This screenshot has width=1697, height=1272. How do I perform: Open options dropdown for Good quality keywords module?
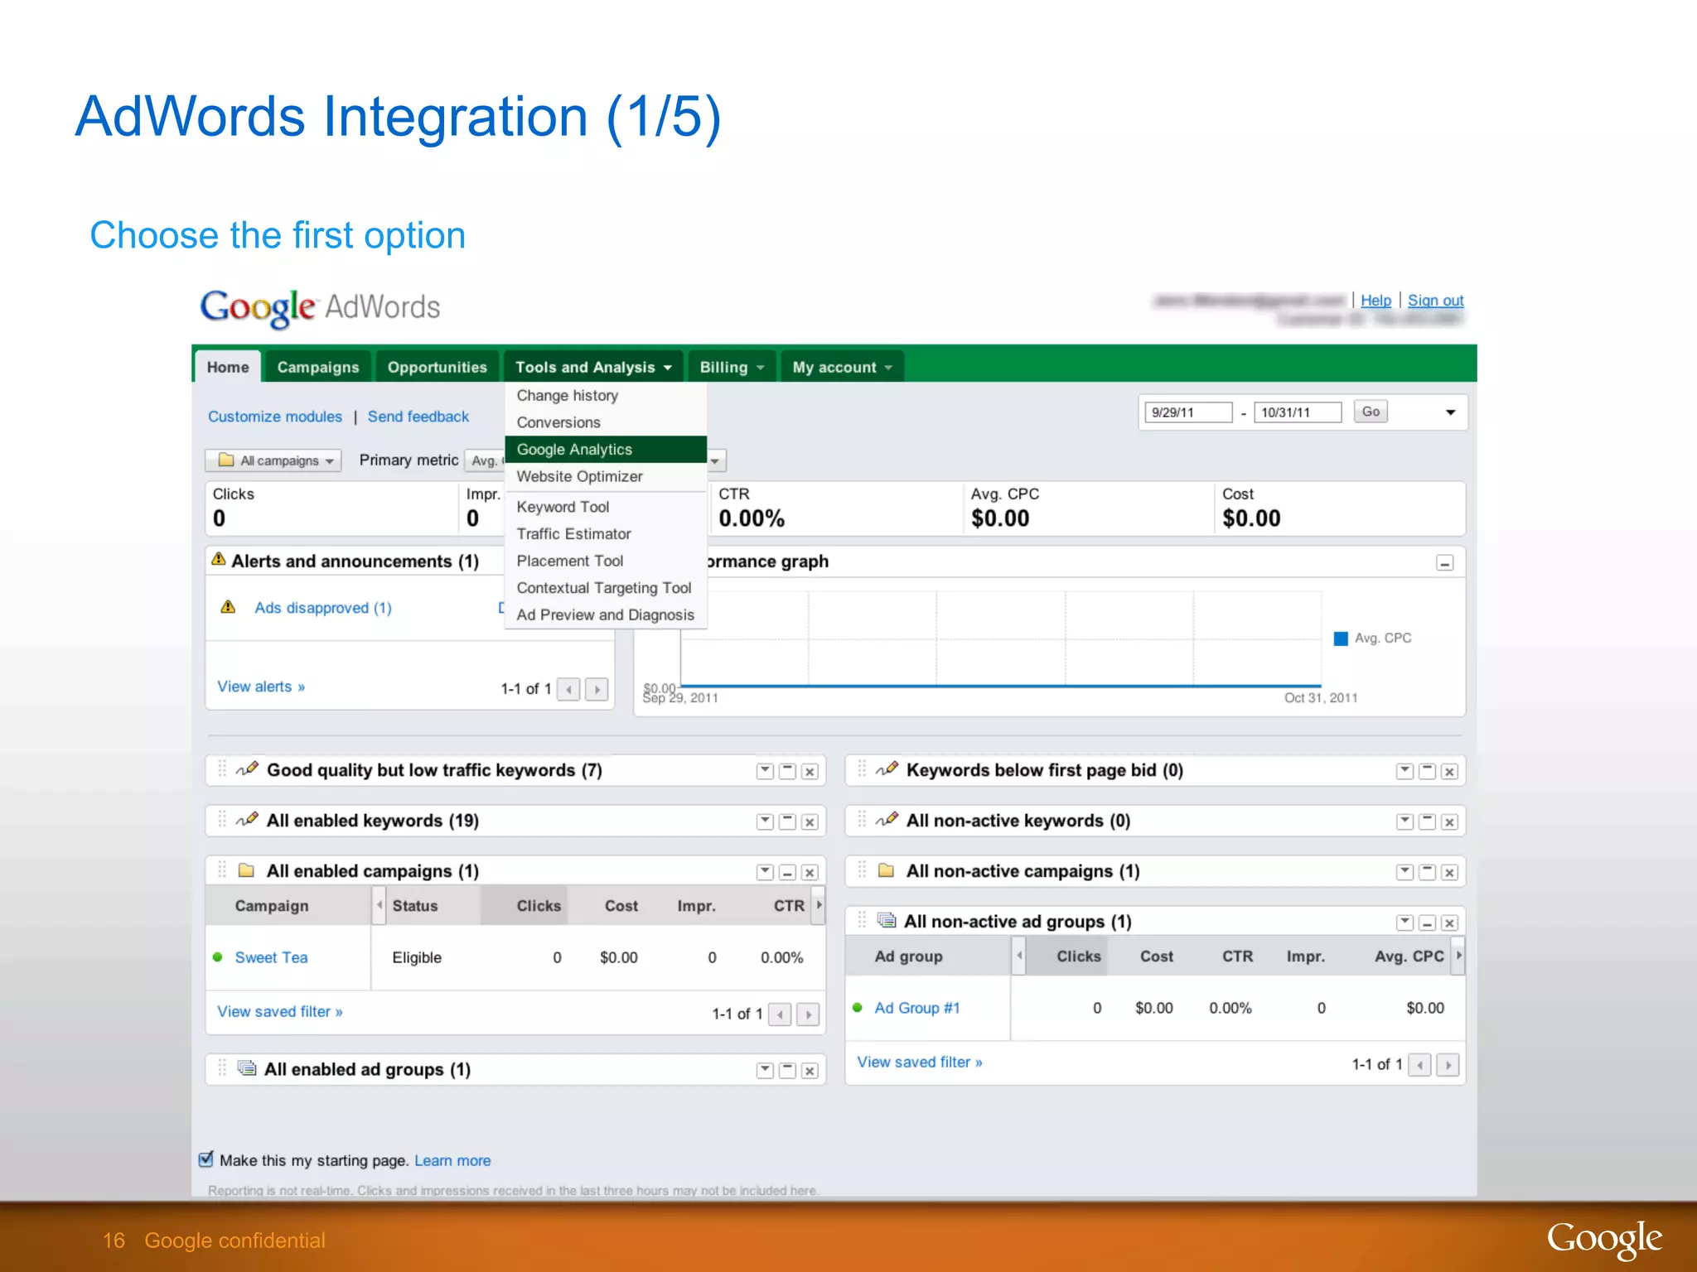(x=765, y=771)
